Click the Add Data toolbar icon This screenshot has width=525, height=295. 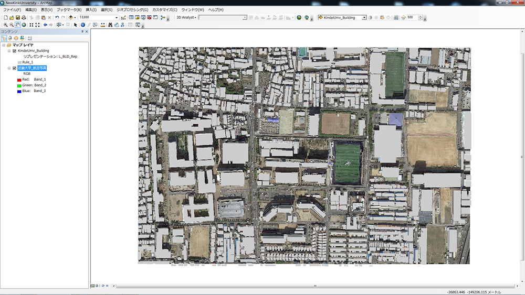[x=71, y=17]
